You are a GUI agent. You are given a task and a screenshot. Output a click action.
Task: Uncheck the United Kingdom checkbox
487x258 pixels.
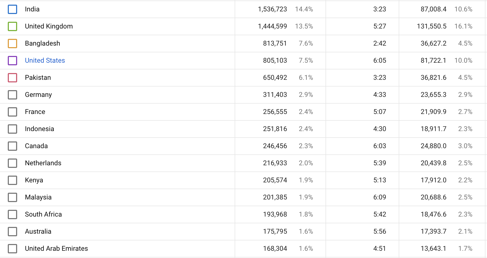[12, 26]
